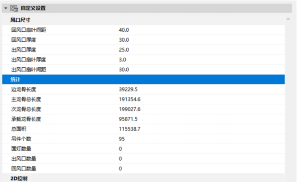Click the 吊件个数 value 95
The image size is (297, 182).
[x=121, y=139]
